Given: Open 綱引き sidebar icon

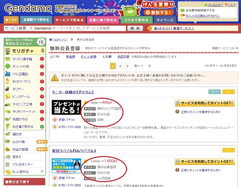Looking at the screenshot, I should [7, 134].
